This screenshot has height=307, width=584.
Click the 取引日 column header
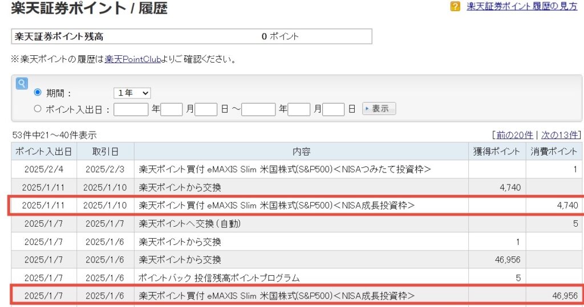[x=106, y=152]
